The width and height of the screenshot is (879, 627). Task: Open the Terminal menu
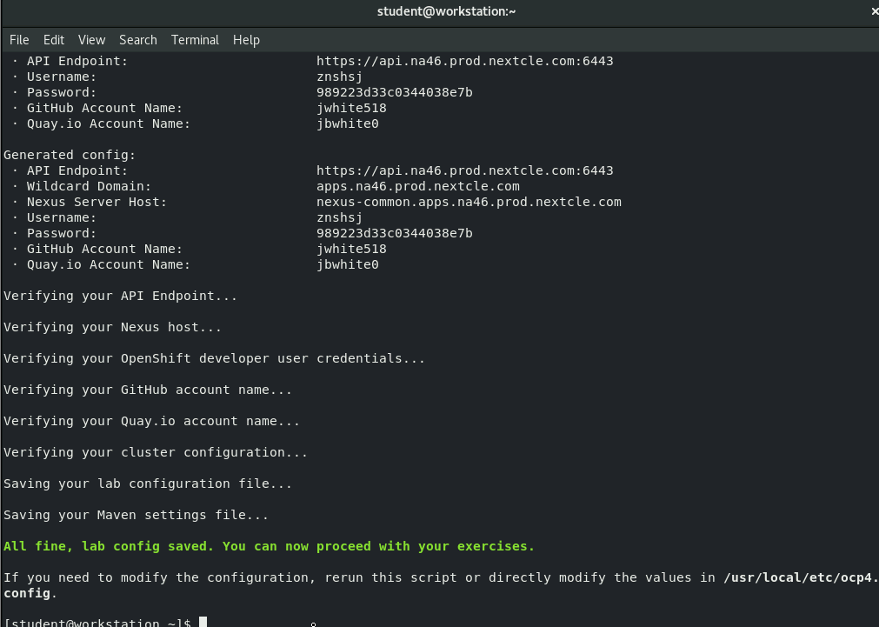coord(195,40)
